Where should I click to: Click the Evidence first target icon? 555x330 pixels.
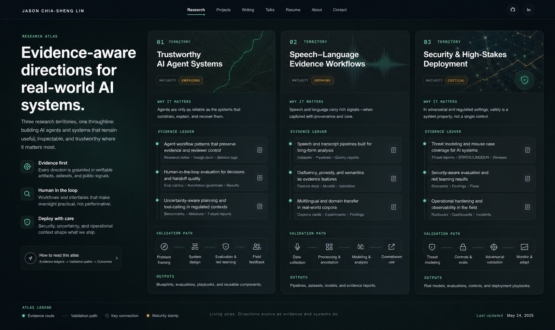pyautogui.click(x=27, y=167)
